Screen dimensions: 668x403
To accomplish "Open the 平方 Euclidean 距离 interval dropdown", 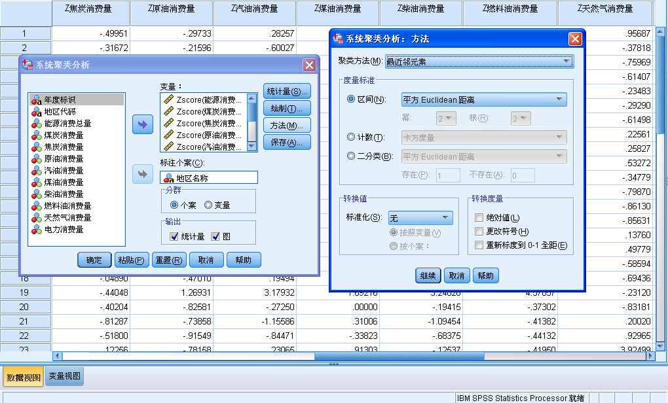I will click(484, 99).
